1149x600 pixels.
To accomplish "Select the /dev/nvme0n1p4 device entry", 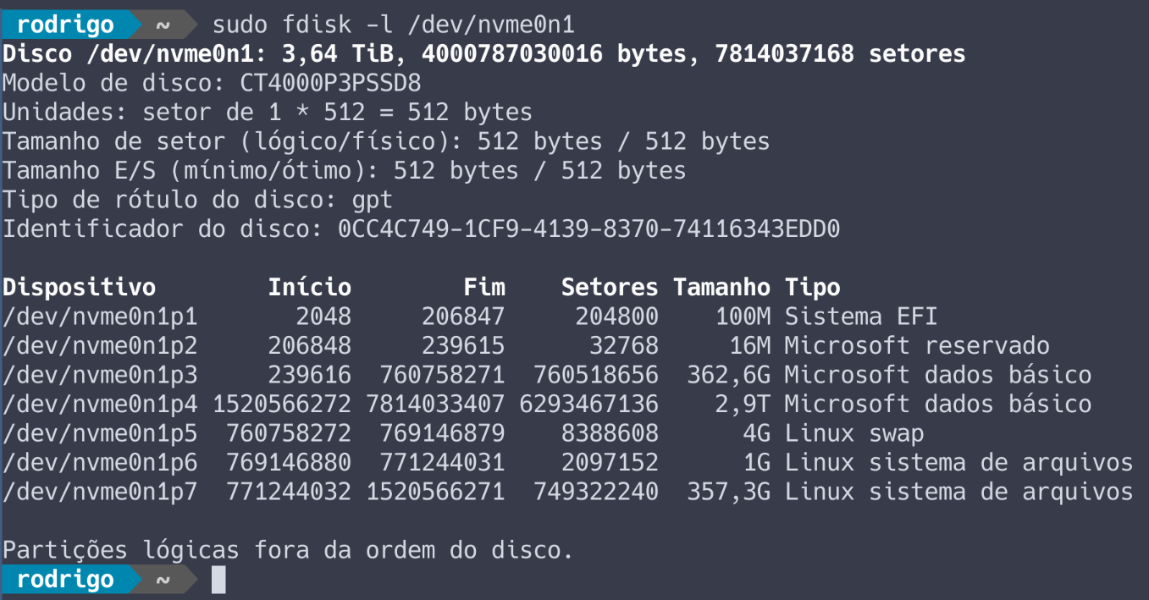I will coord(100,405).
